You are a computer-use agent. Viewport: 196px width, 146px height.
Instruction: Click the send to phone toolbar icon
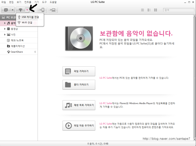pos(42,10)
